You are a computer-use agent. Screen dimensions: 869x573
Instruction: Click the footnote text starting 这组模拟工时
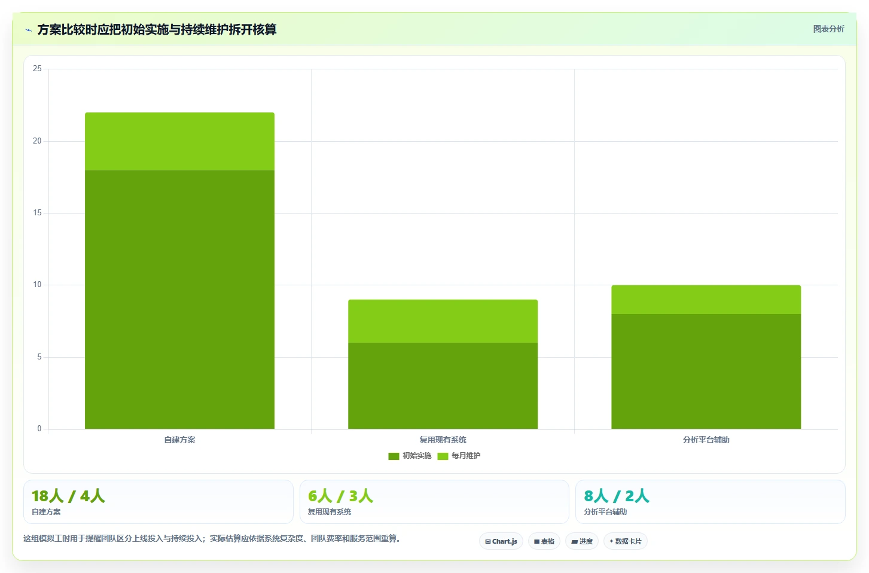click(212, 539)
